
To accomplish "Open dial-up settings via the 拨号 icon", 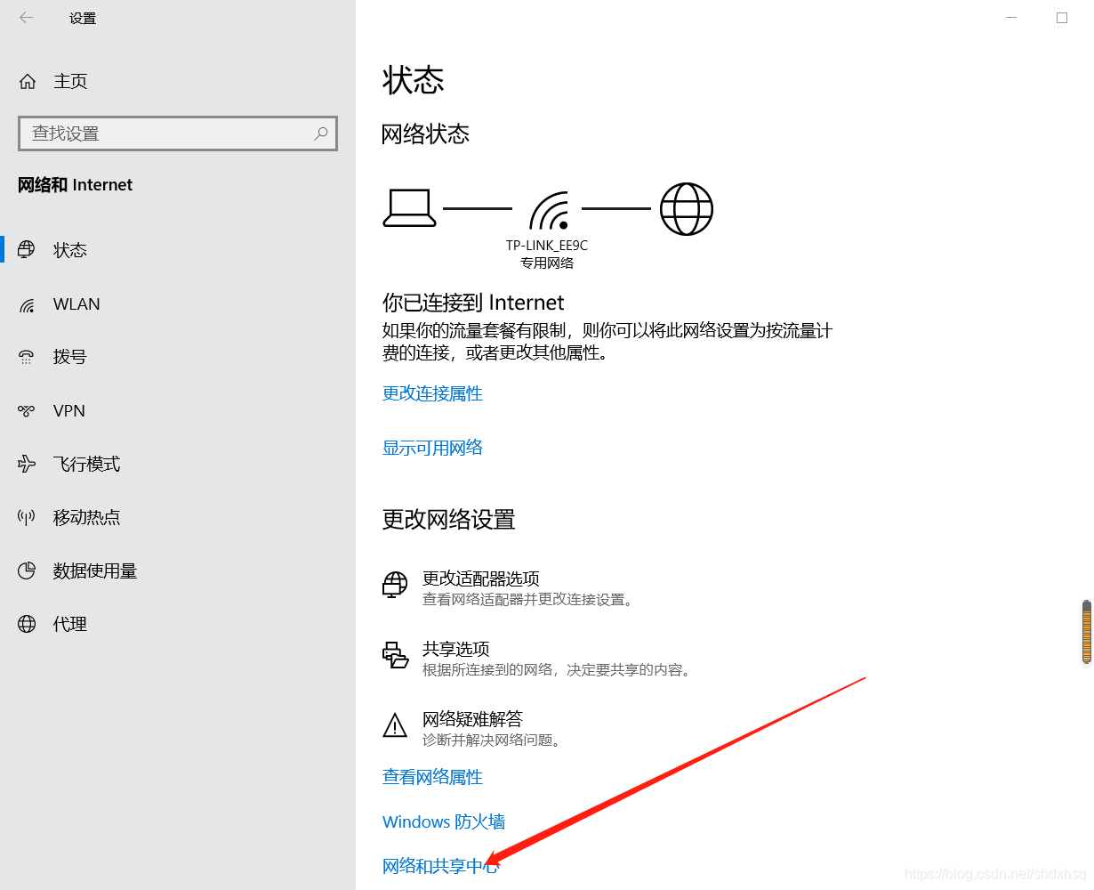I will [x=27, y=357].
